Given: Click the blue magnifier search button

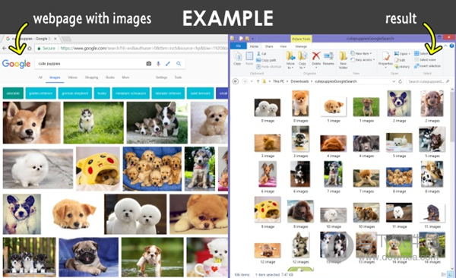Looking at the screenshot, I should pos(179,64).
